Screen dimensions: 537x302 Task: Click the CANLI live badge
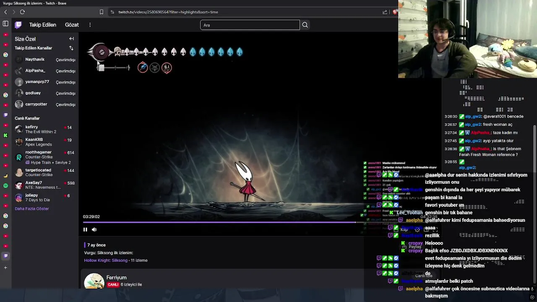[113, 284]
